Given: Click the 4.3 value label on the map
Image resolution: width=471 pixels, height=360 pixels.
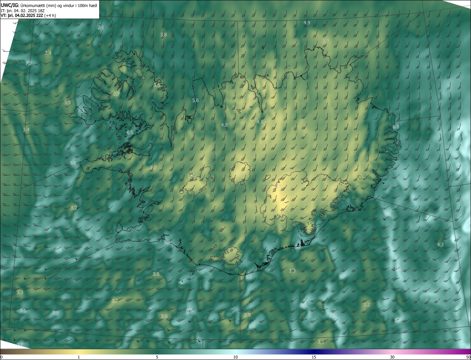Looking at the screenshot, I should (440, 245).
